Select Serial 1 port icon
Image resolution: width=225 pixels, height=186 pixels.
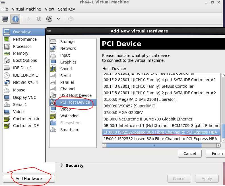click(x=7, y=105)
